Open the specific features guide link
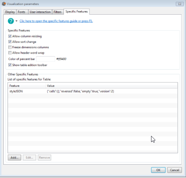The height and width of the screenshot is (178, 186). [x=56, y=21]
